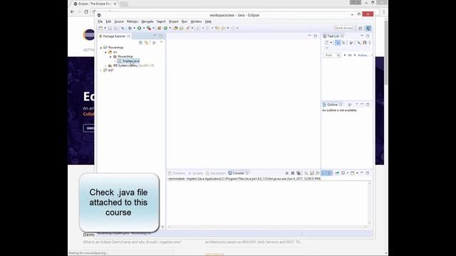Open the Run menu
The image size is (456, 256).
point(185,21)
